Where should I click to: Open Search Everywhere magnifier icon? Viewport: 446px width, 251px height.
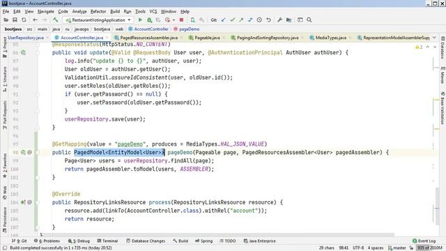[309, 20]
